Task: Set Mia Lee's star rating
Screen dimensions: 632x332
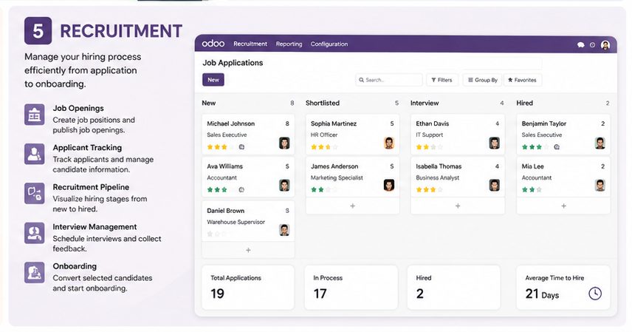Action: [x=532, y=189]
